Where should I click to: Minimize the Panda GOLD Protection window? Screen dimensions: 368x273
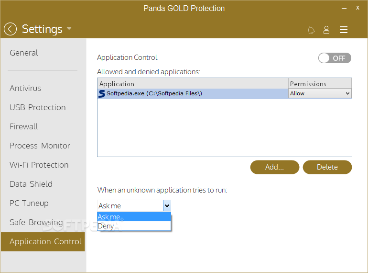tap(344, 8)
